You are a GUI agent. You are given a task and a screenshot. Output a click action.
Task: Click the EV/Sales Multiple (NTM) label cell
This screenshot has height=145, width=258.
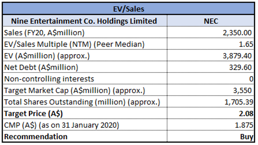click(85, 44)
